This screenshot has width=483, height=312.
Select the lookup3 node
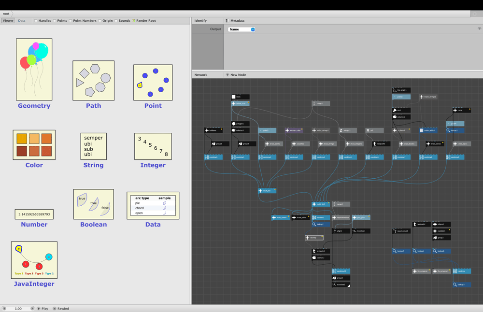[x=461, y=284]
